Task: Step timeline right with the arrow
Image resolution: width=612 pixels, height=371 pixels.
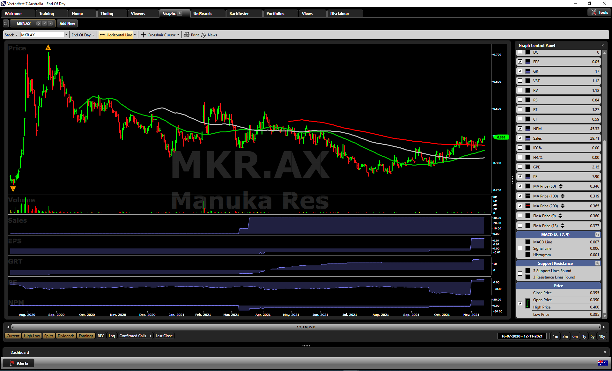Action: pyautogui.click(x=604, y=327)
